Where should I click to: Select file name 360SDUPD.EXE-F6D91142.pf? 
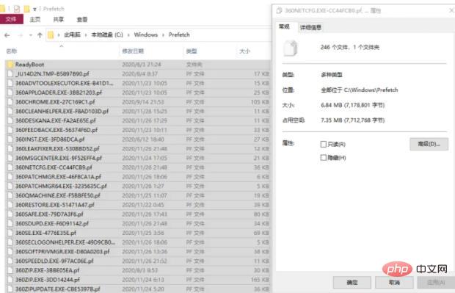point(52,223)
